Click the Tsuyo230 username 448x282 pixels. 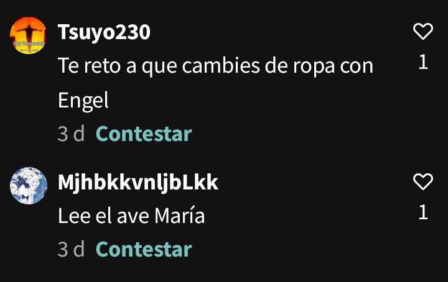click(104, 32)
